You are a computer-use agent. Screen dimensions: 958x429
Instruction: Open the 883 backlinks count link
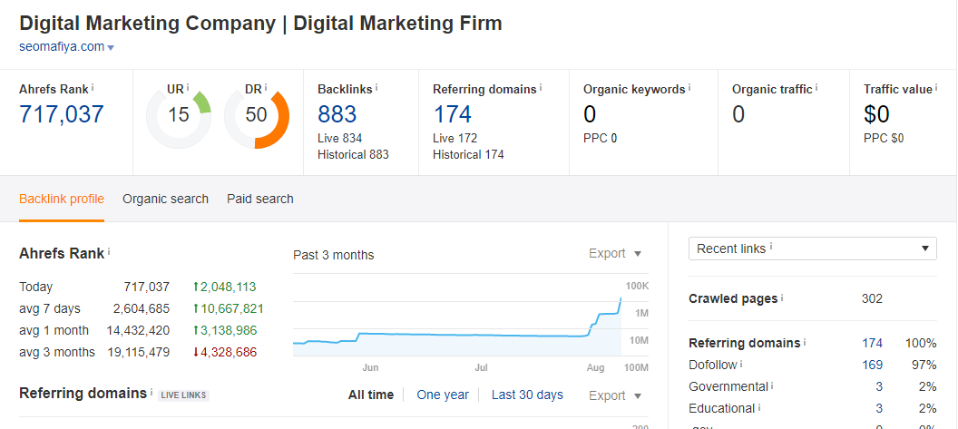337,114
